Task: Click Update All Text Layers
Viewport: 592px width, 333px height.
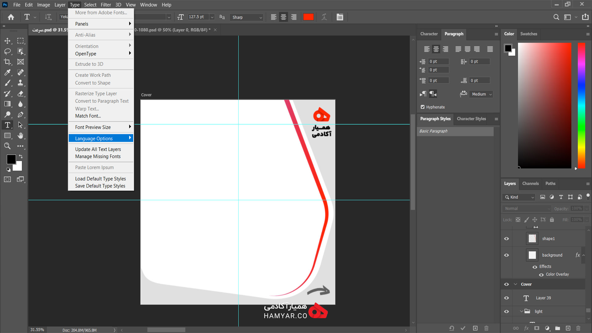Action: (x=98, y=149)
